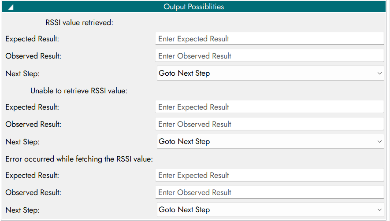Collapse the Output Possibilities panel triangle
This screenshot has width=390, height=221.
point(10,7)
